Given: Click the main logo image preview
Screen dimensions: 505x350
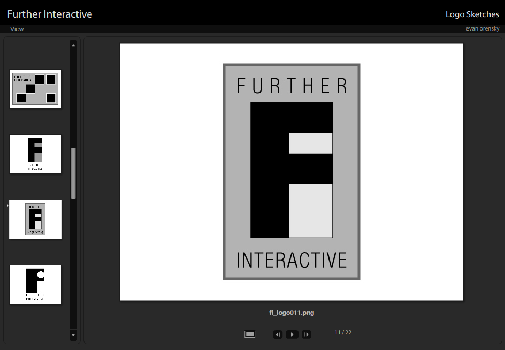Looking at the screenshot, I should pyautogui.click(x=292, y=172).
